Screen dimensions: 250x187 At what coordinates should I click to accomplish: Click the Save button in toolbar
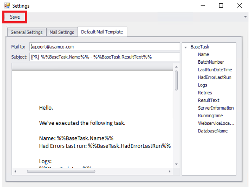pos(15,17)
